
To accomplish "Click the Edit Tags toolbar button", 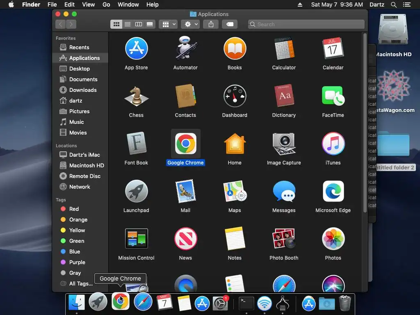I will (x=230, y=24).
